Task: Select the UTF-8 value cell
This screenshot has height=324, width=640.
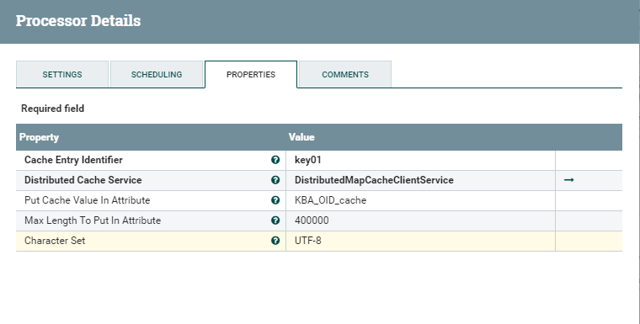Action: (x=420, y=241)
